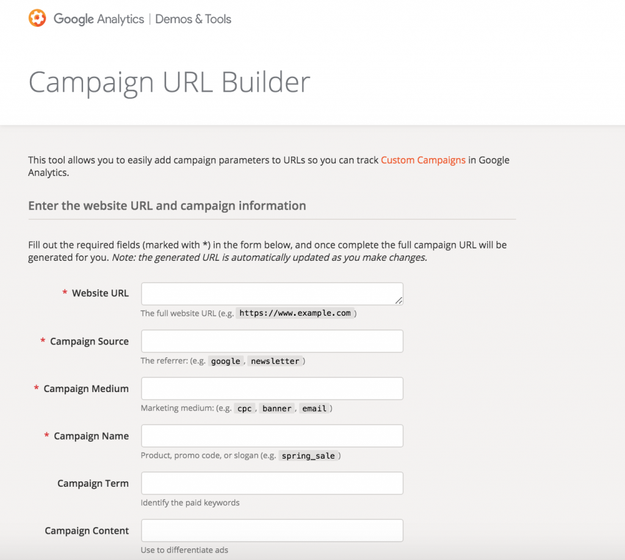Screen dimensions: 625x560
Task: Click the 'email' medium example chip
Action: click(x=314, y=408)
